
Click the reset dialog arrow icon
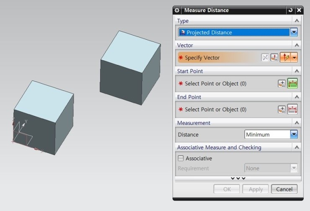pos(290,10)
